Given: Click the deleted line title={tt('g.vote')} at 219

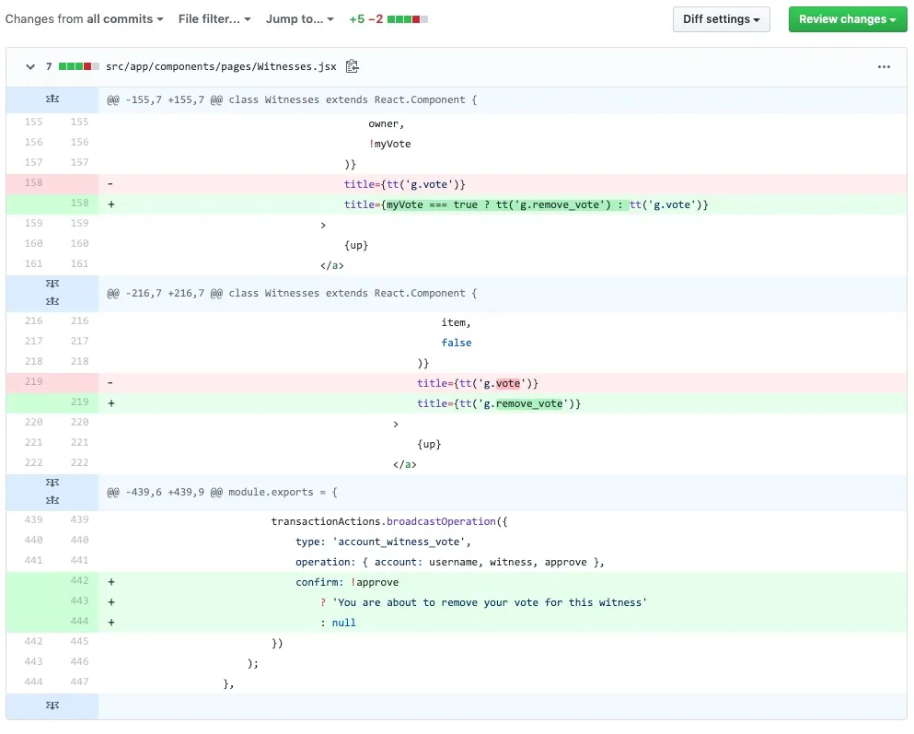Looking at the screenshot, I should pos(478,383).
